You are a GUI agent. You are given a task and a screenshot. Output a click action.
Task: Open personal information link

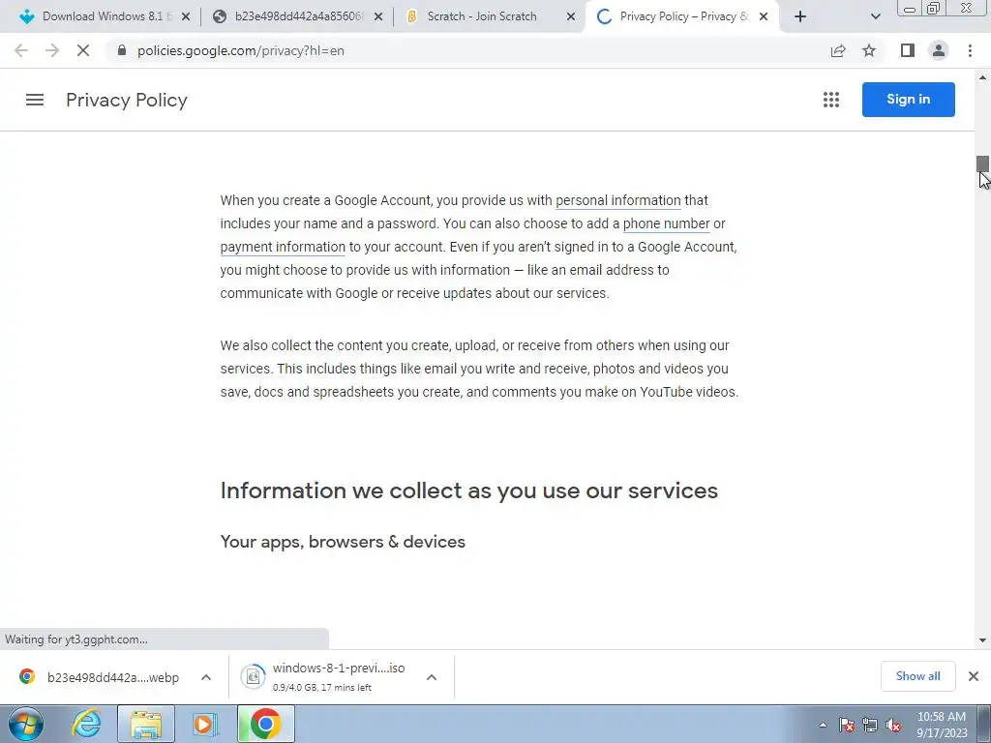(x=618, y=200)
